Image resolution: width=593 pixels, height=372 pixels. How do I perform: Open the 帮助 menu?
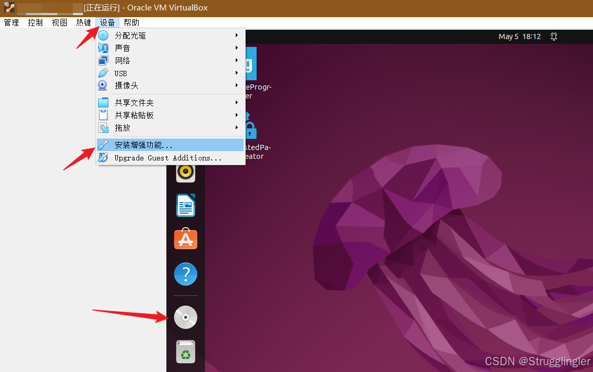(131, 22)
